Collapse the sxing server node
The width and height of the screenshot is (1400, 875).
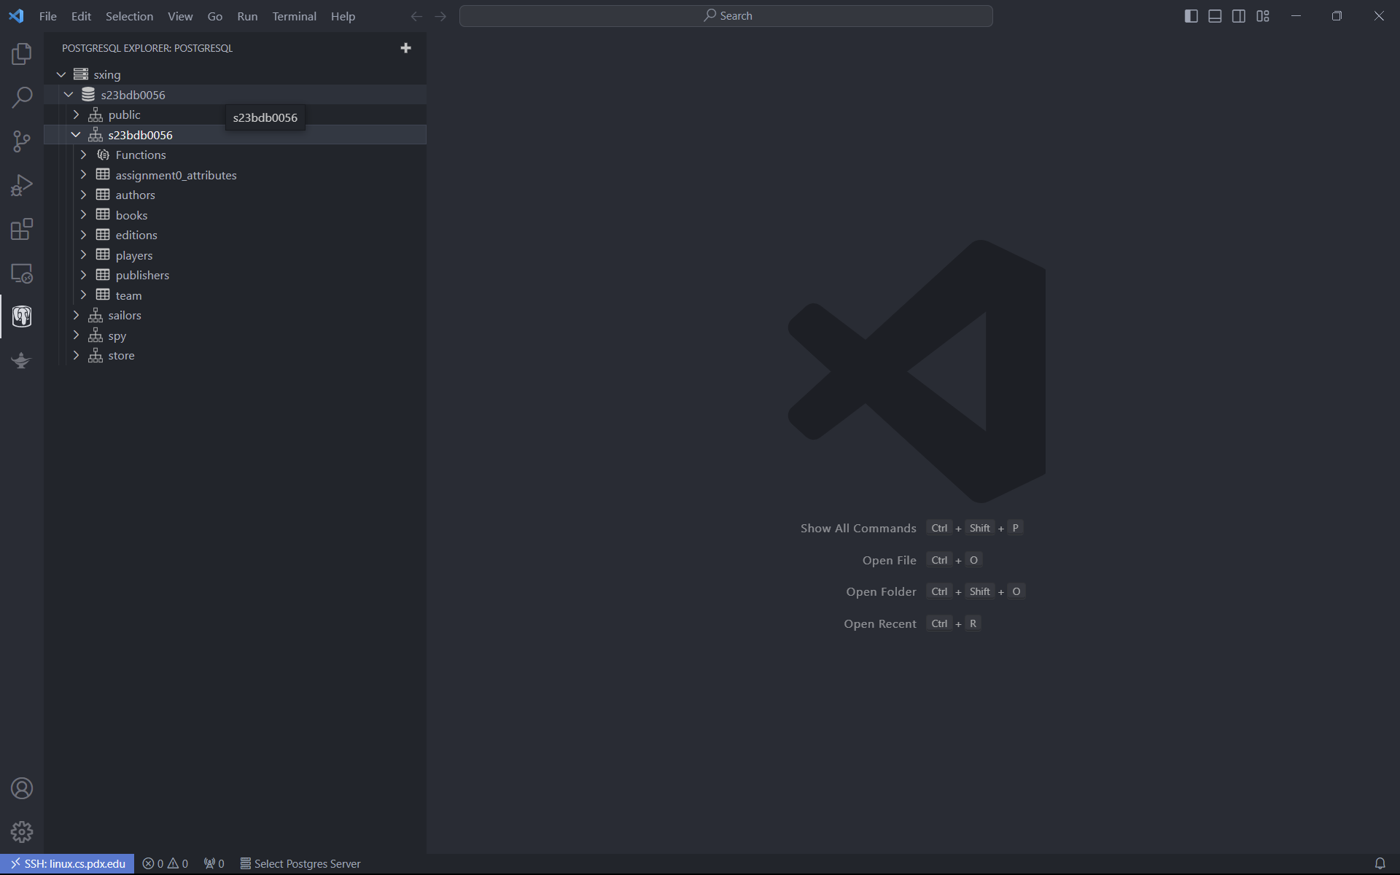(61, 74)
